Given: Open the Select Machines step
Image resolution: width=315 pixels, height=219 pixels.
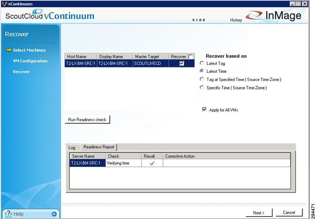Looking at the screenshot, I should (29, 50).
